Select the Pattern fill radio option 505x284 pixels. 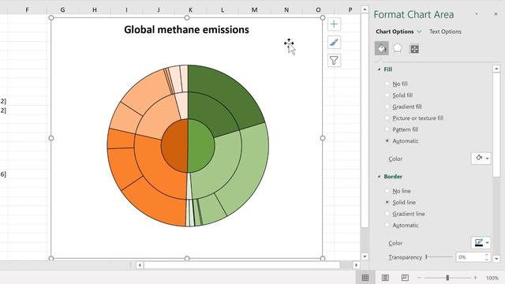coord(387,129)
